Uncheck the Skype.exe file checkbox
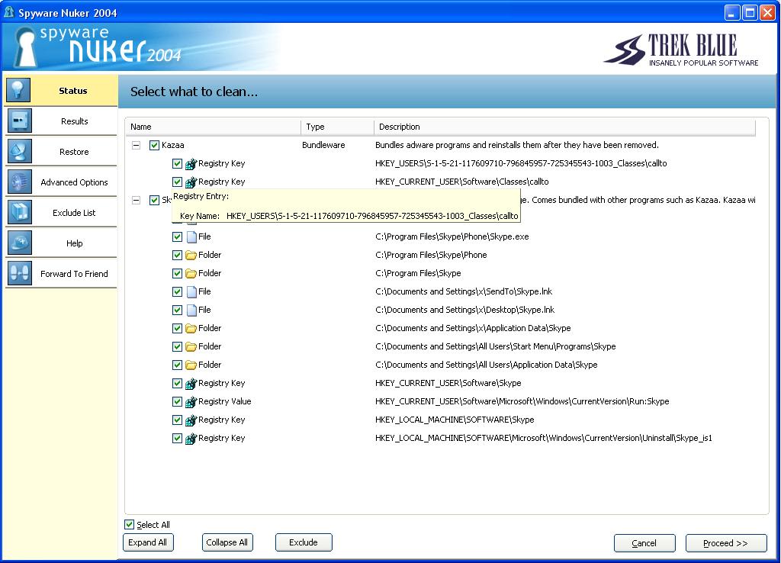781x563 pixels. point(177,236)
